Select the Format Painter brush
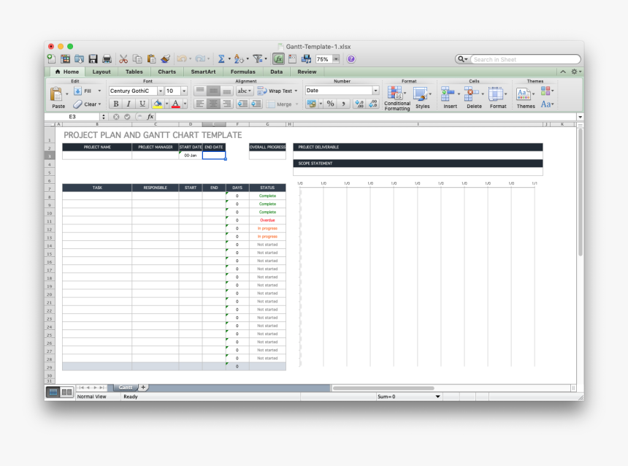The width and height of the screenshot is (628, 466). (165, 59)
